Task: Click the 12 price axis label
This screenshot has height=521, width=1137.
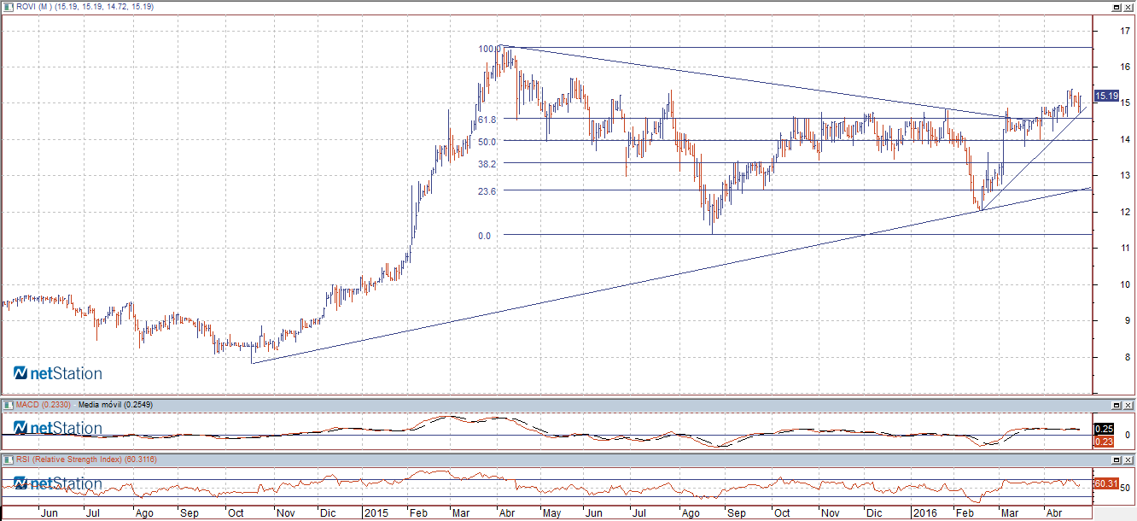Action: (x=1126, y=212)
